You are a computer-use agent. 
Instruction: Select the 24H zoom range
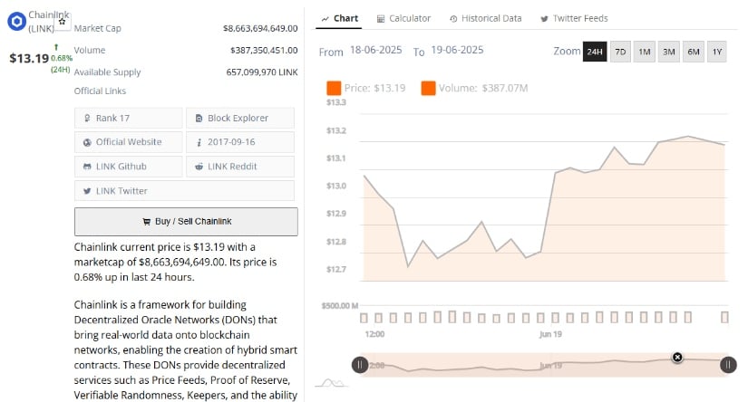[x=595, y=52]
